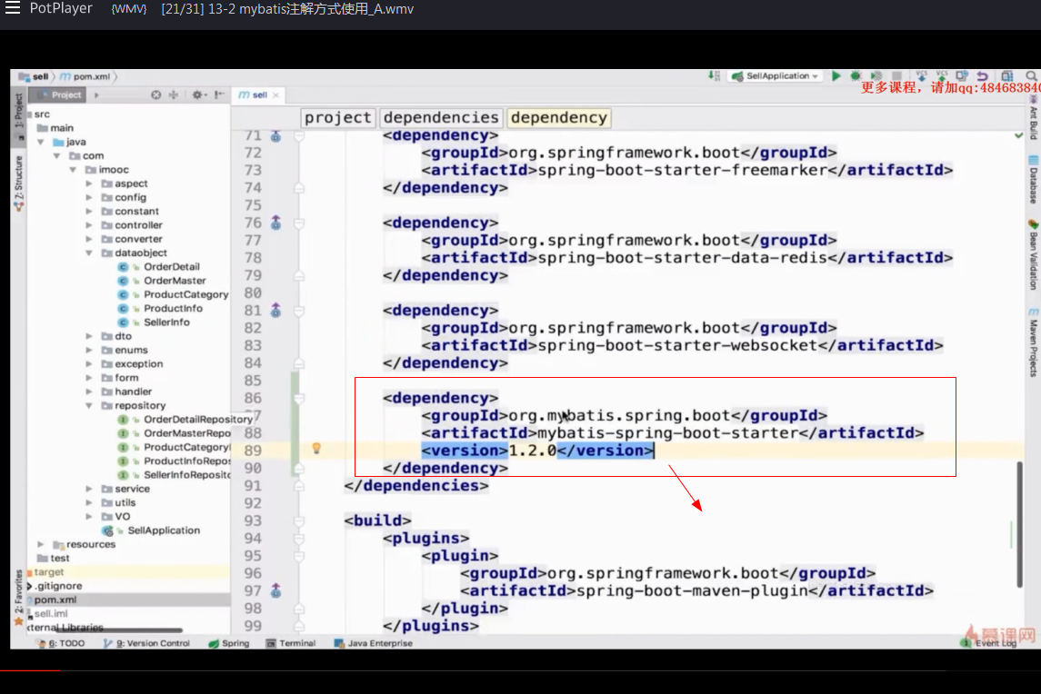
Task: Collapse the repository package
Action: point(89,405)
